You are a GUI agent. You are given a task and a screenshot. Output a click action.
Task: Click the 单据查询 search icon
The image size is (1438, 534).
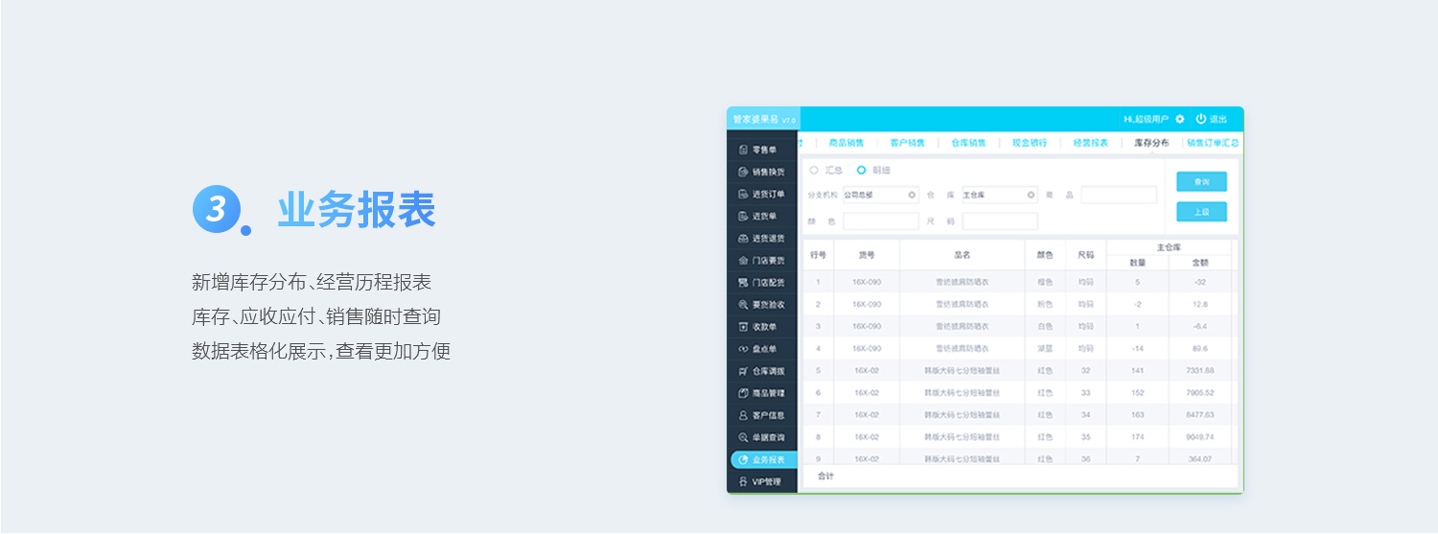743,438
